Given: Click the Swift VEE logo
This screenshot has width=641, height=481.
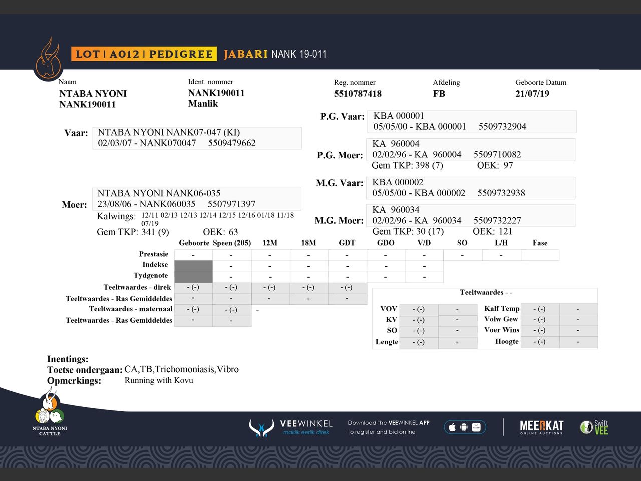Looking at the screenshot, I should tap(594, 427).
